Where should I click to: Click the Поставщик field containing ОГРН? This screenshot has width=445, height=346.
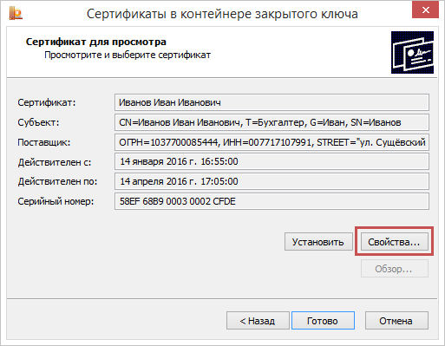tap(272, 142)
